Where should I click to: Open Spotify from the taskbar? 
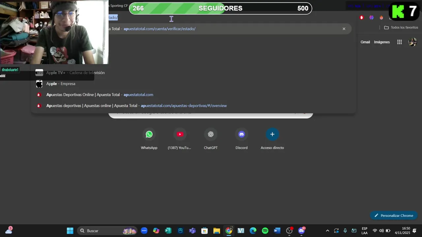[x=265, y=231]
